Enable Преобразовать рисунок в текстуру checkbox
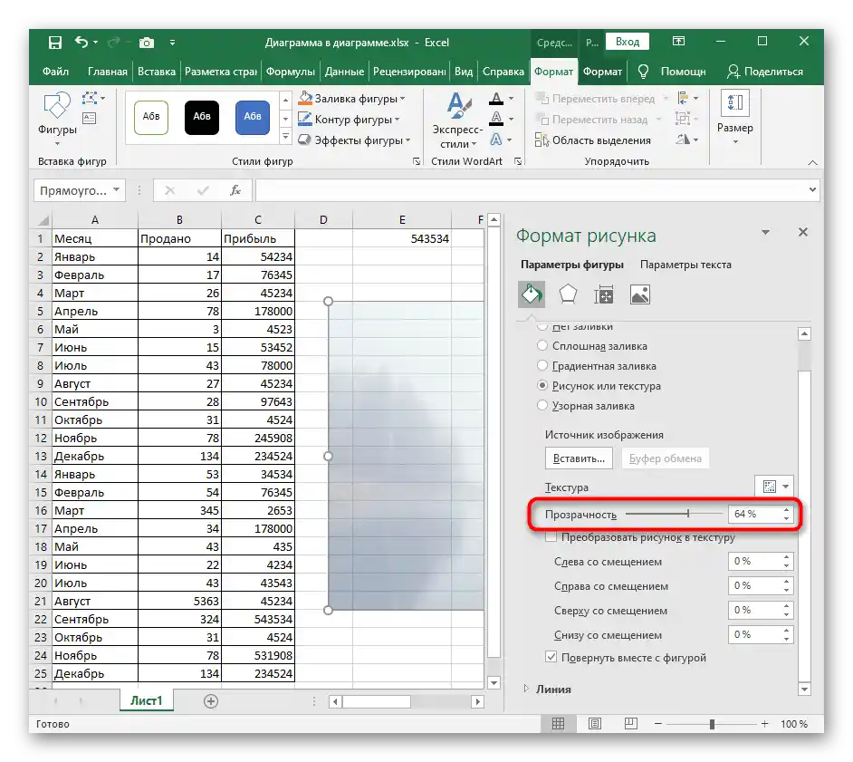The height and width of the screenshot is (762, 853). click(551, 537)
